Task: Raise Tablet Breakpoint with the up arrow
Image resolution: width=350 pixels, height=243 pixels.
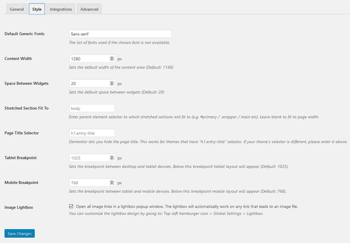Action: pyautogui.click(x=112, y=157)
